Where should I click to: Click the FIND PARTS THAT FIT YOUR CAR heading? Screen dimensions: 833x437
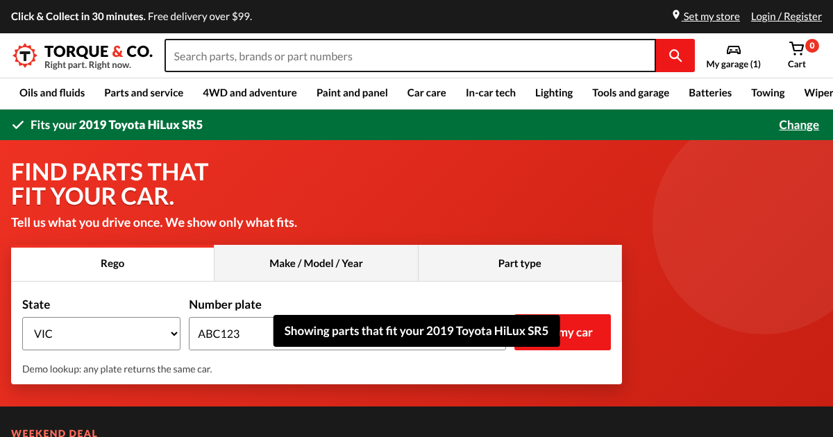[x=110, y=184]
